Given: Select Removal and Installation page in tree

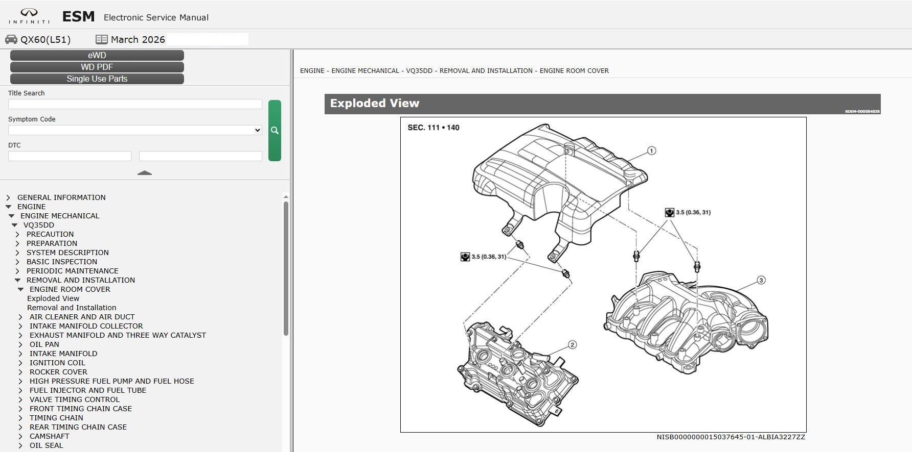Looking at the screenshot, I should [72, 308].
